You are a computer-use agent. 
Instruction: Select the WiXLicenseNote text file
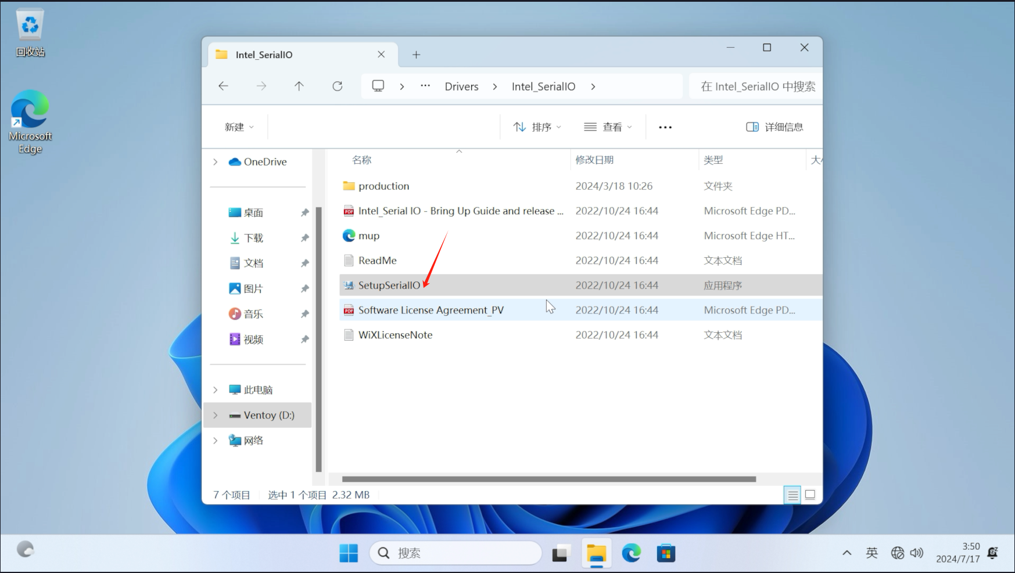pyautogui.click(x=581, y=335)
